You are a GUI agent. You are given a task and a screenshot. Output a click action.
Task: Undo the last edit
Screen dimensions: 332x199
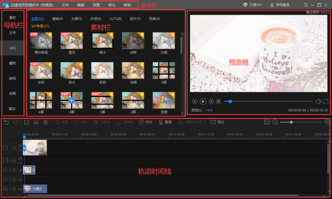click(6, 122)
